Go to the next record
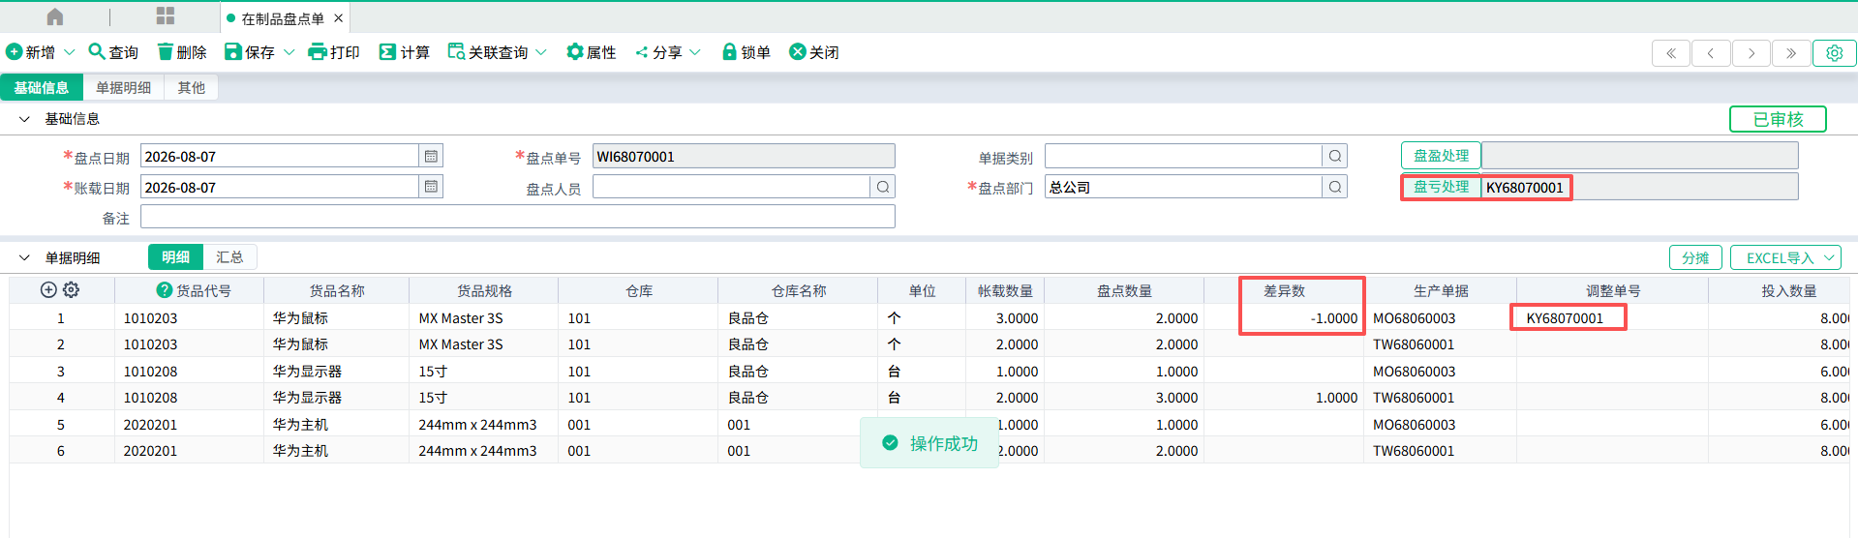Image resolution: width=1858 pixels, height=538 pixels. click(x=1751, y=53)
